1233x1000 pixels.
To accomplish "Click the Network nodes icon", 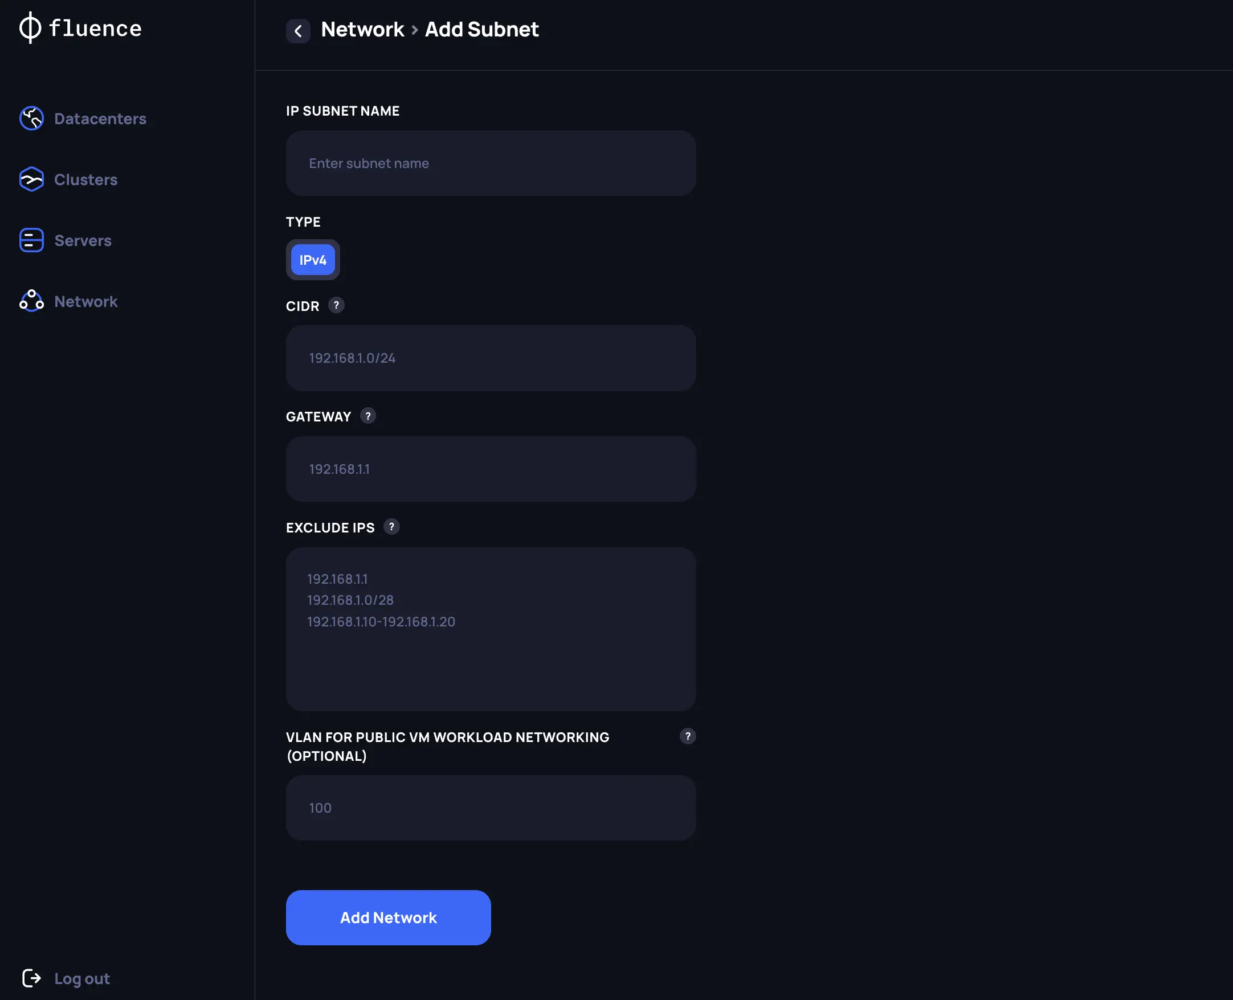I will (x=31, y=301).
